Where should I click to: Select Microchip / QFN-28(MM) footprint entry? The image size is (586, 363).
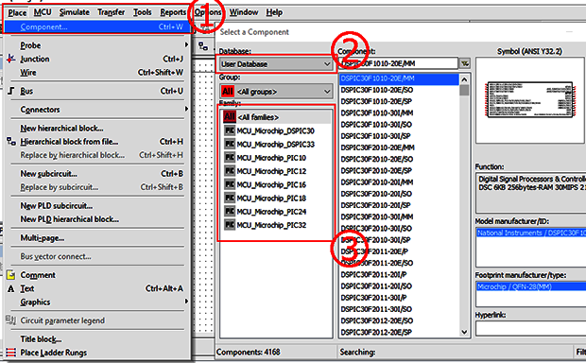pos(531,286)
